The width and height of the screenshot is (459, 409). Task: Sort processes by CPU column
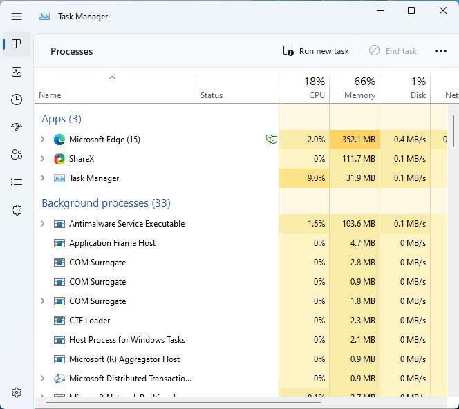(304, 88)
